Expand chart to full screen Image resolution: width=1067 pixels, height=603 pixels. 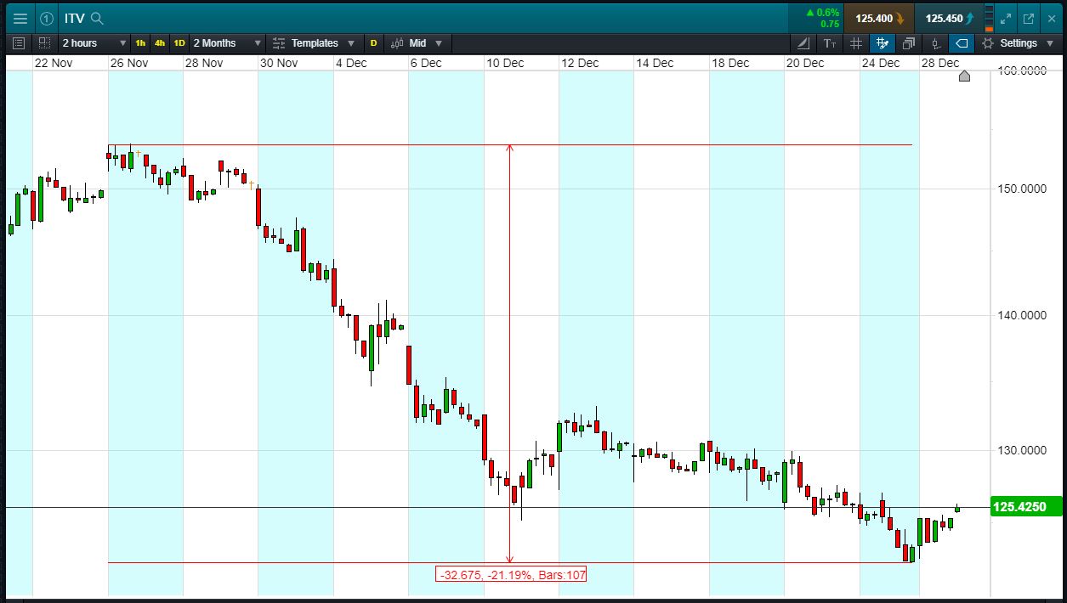click(1007, 18)
